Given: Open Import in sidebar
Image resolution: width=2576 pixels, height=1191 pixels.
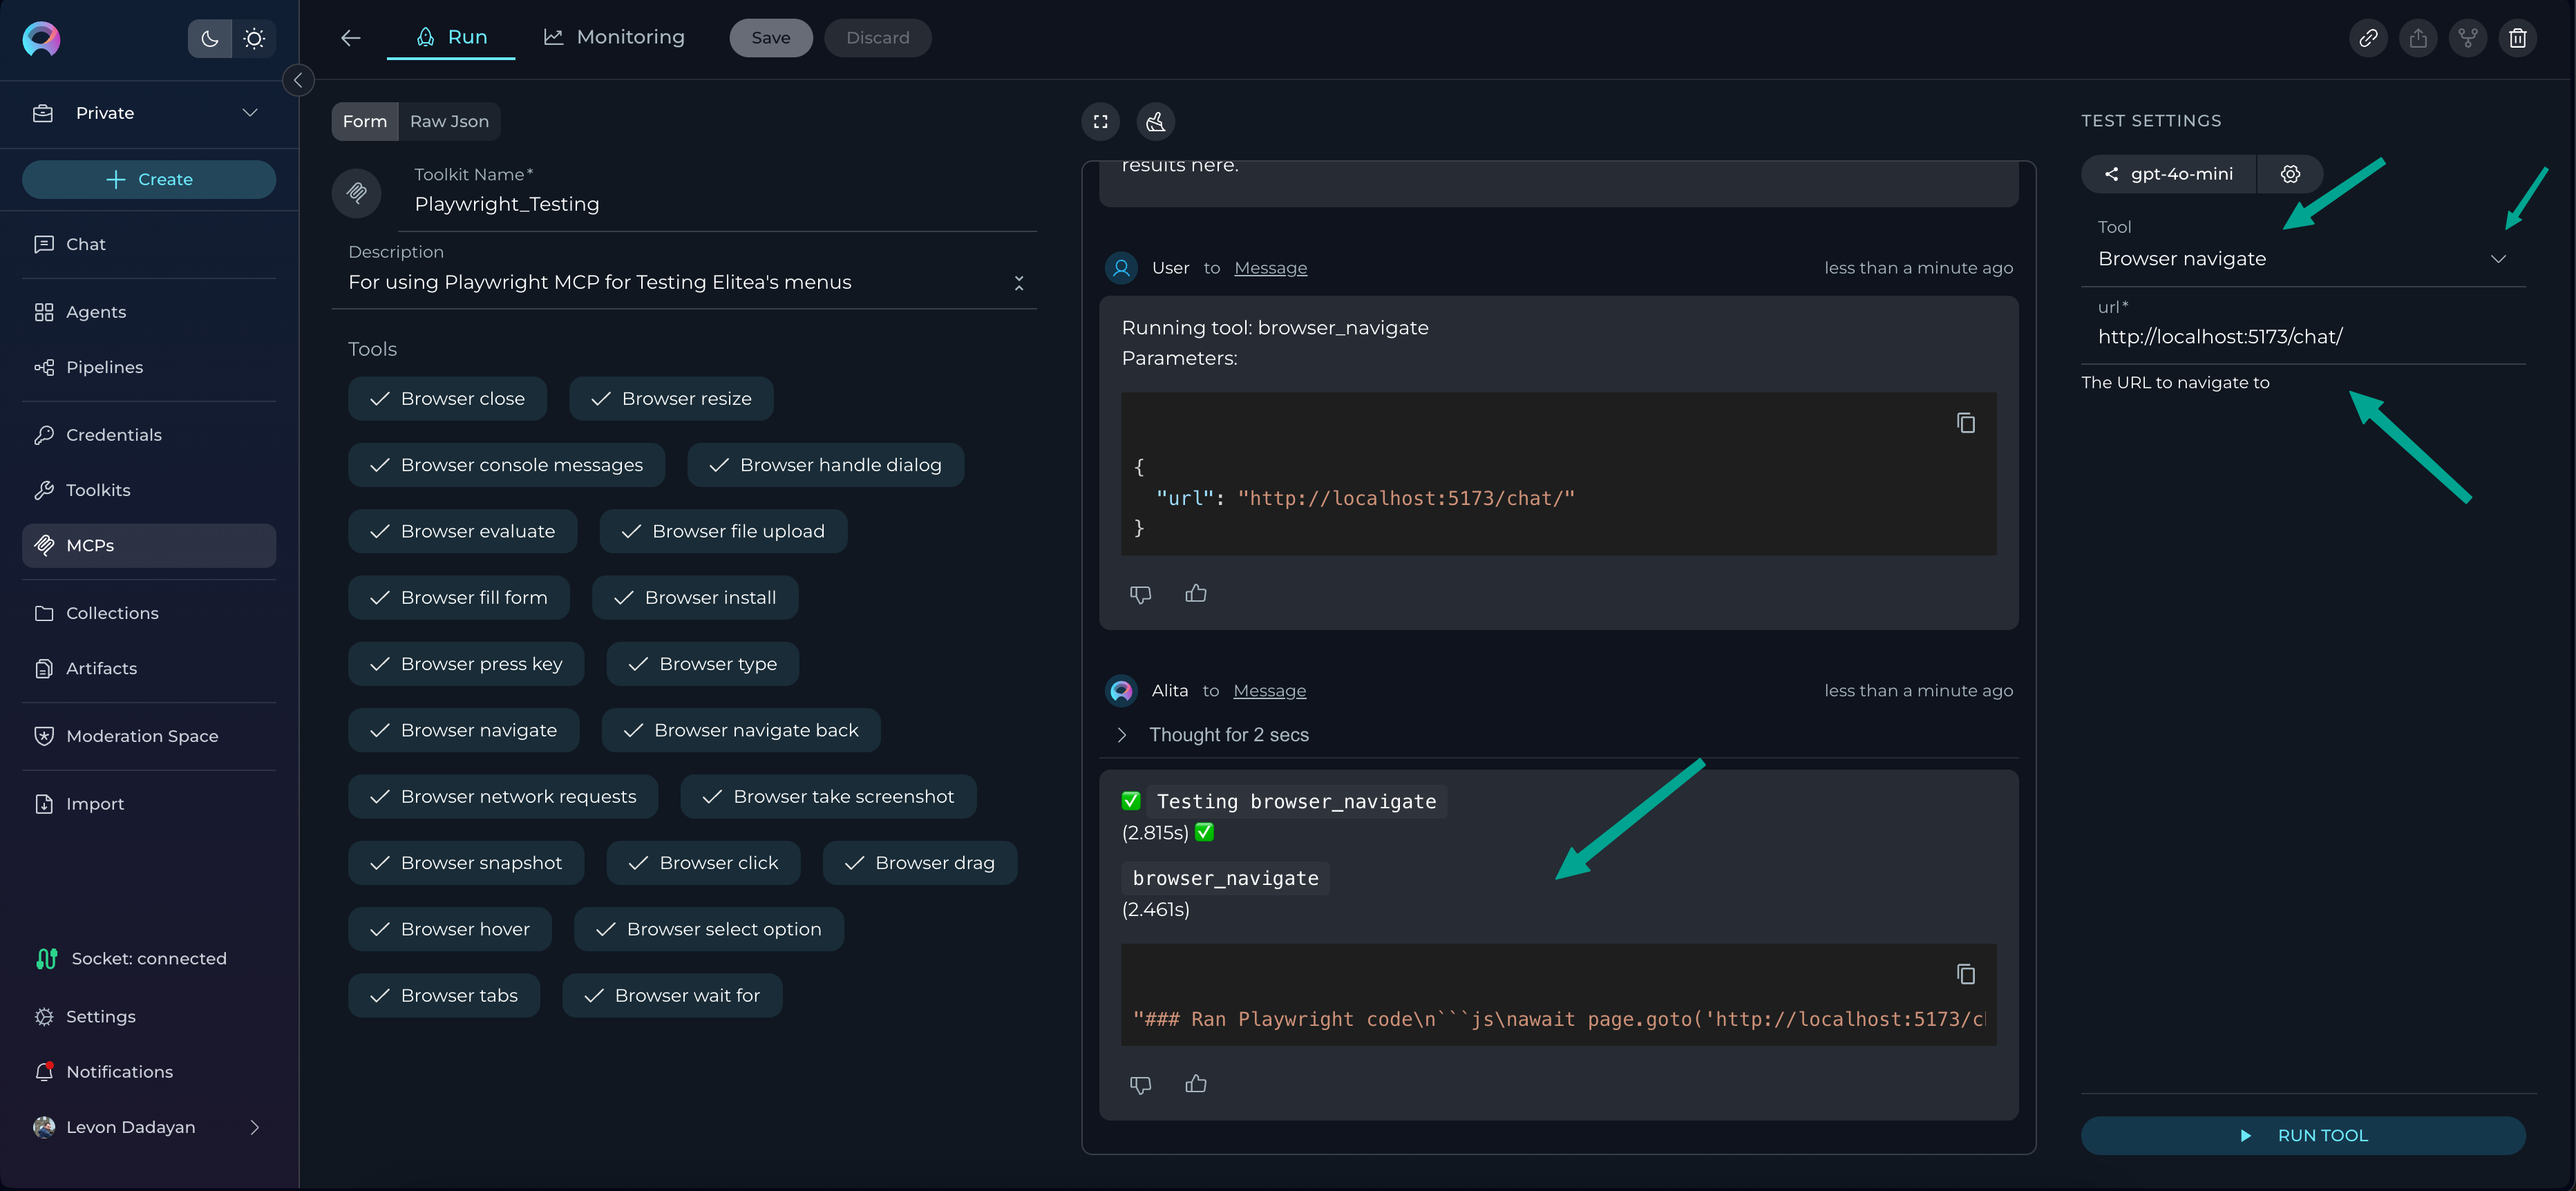Looking at the screenshot, I should click(x=149, y=804).
